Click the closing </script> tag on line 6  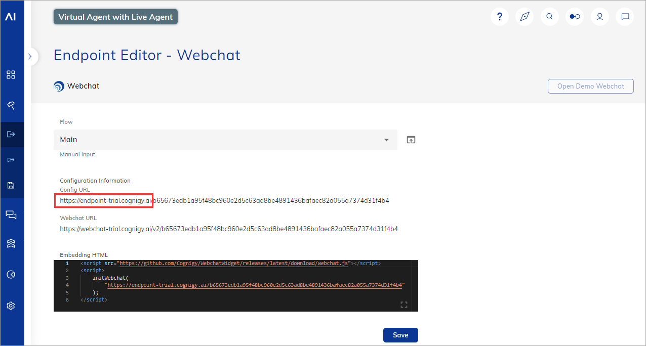[x=94, y=299]
